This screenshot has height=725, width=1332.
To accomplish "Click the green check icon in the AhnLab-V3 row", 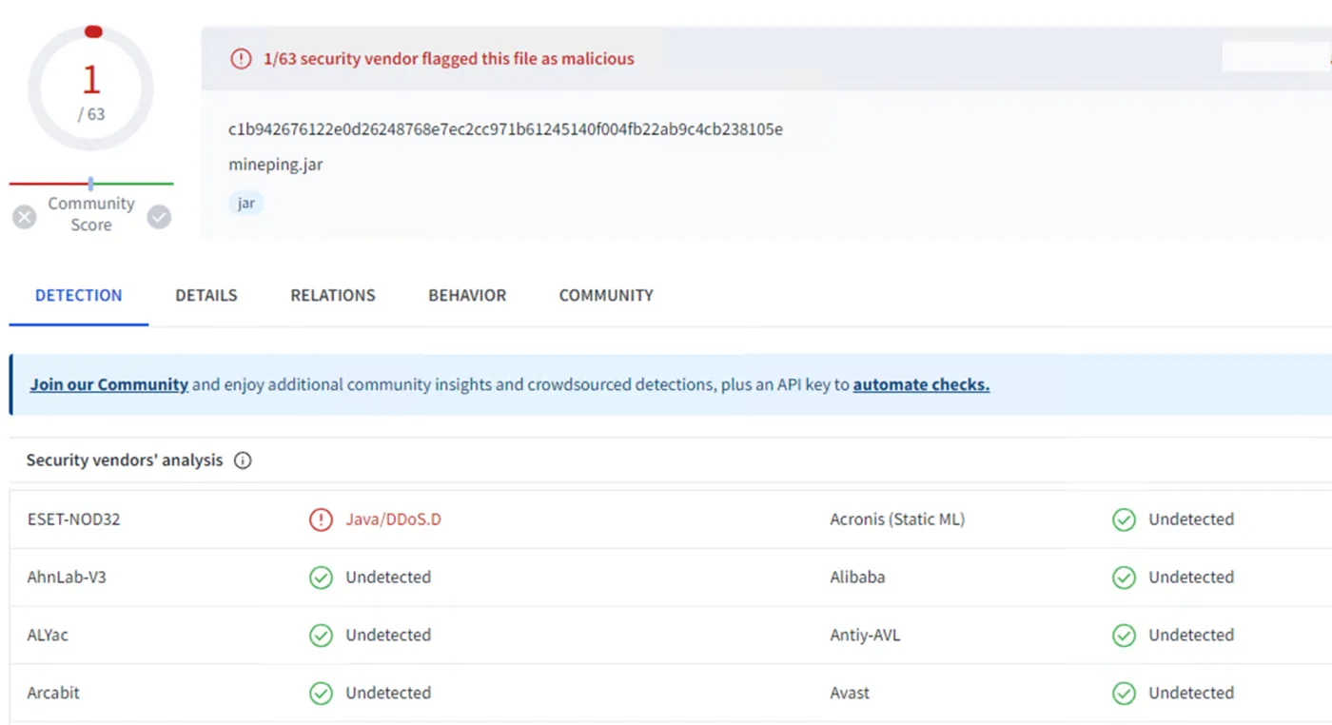I will coord(321,578).
